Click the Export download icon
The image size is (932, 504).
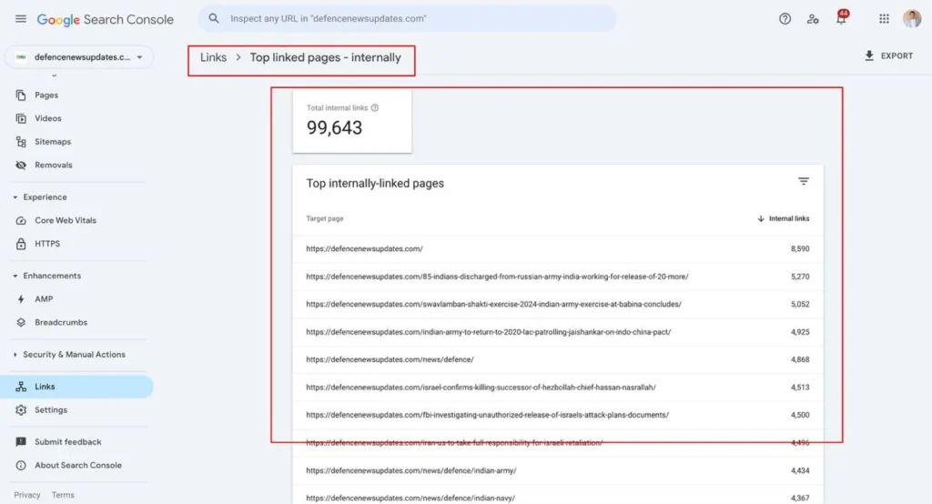tap(869, 55)
